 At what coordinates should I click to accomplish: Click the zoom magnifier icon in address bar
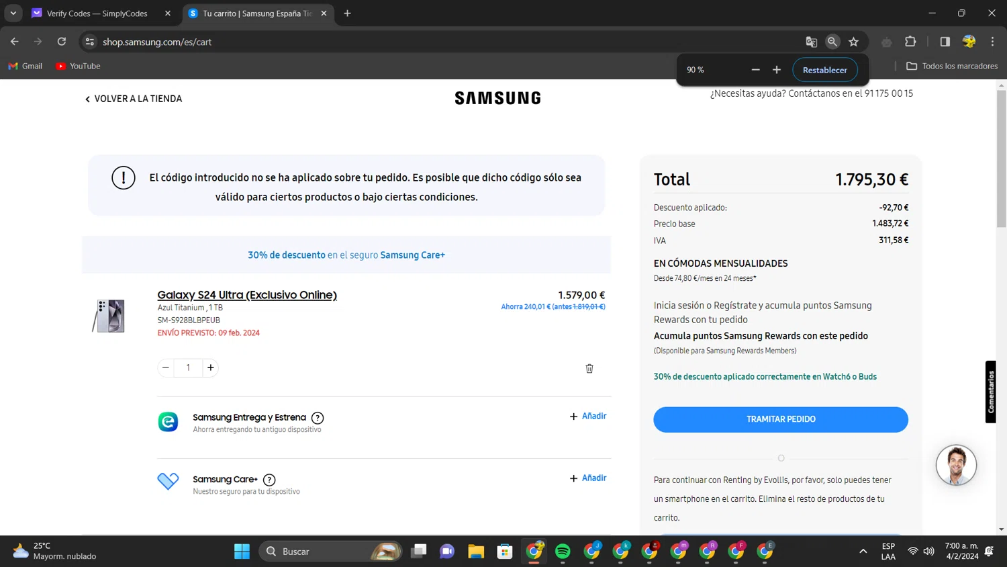832,42
